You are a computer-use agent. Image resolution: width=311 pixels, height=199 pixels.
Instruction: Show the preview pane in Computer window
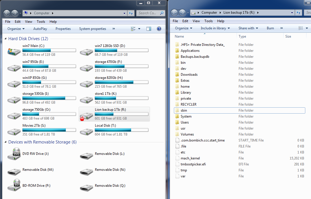point(149,29)
